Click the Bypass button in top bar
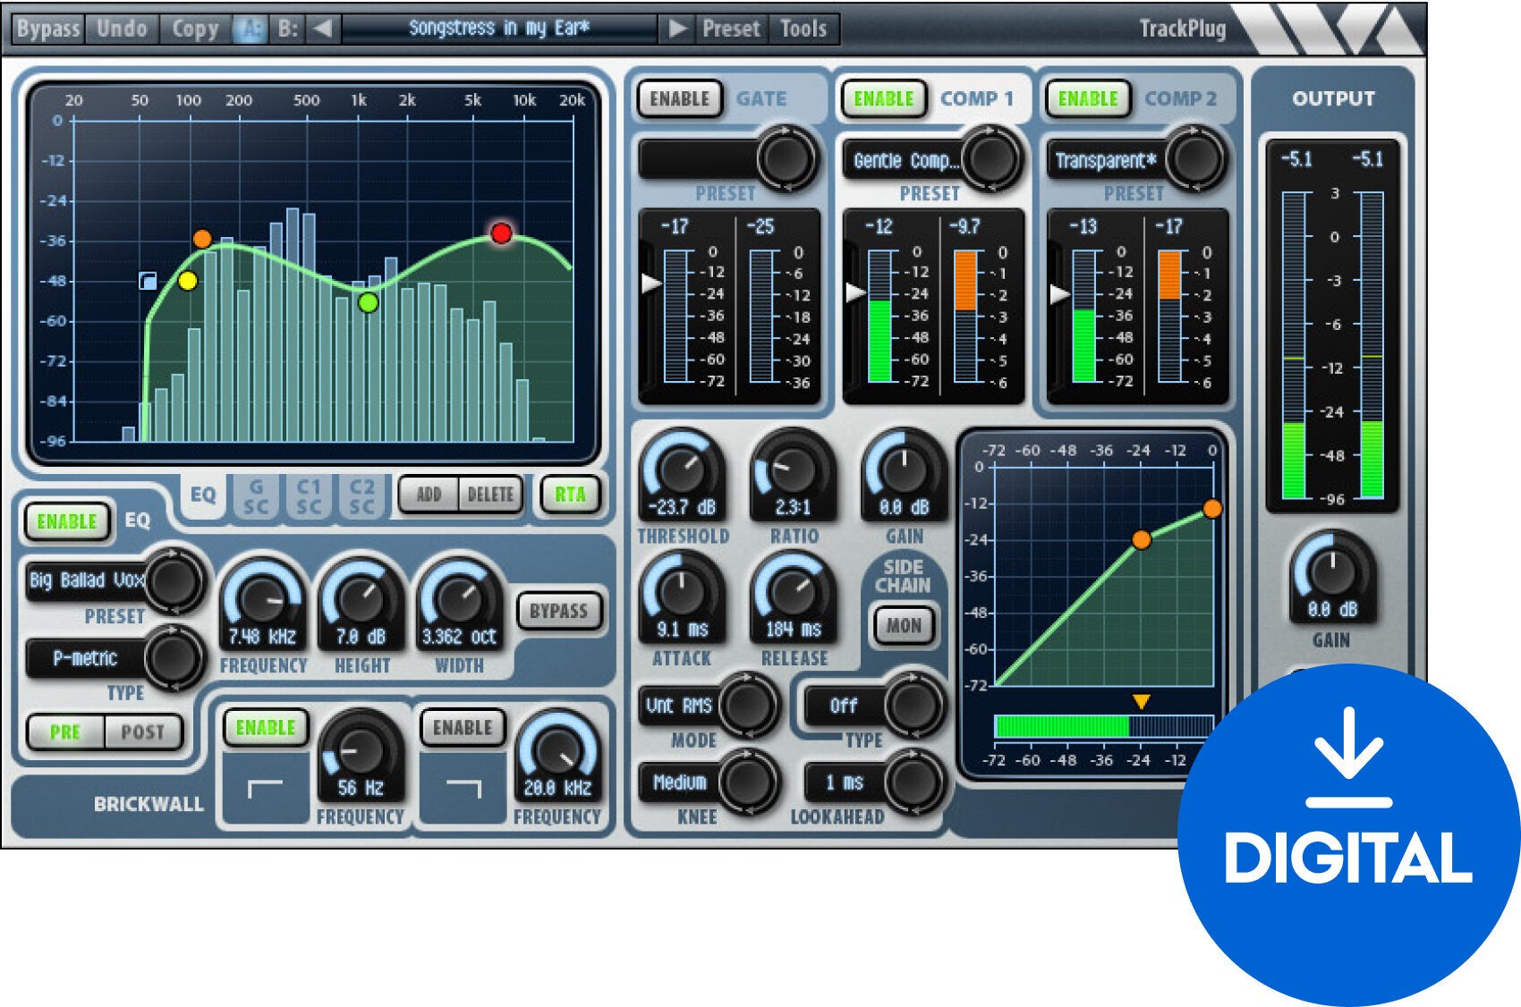The height and width of the screenshot is (1007, 1521). point(48,29)
